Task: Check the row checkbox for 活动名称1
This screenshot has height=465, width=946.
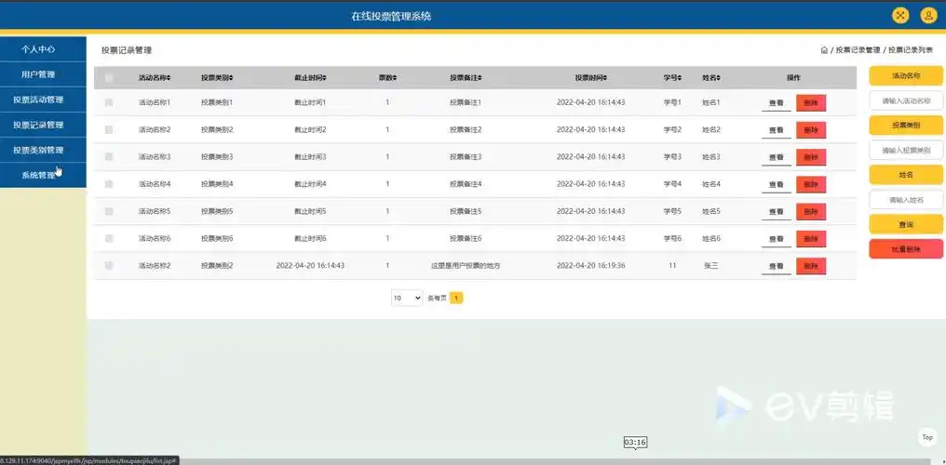Action: pos(109,102)
